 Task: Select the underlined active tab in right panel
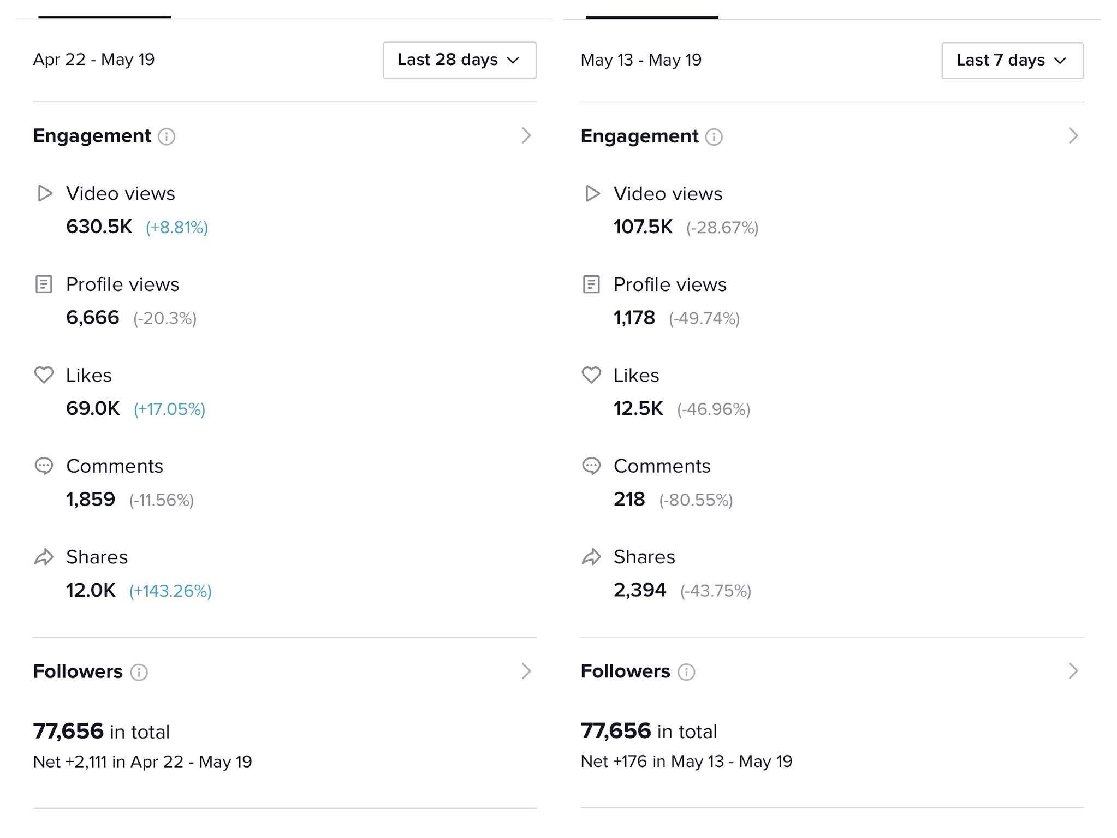tap(652, 11)
